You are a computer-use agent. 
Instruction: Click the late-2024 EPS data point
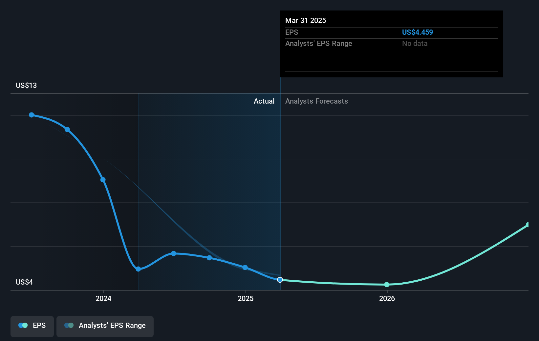tap(209, 258)
